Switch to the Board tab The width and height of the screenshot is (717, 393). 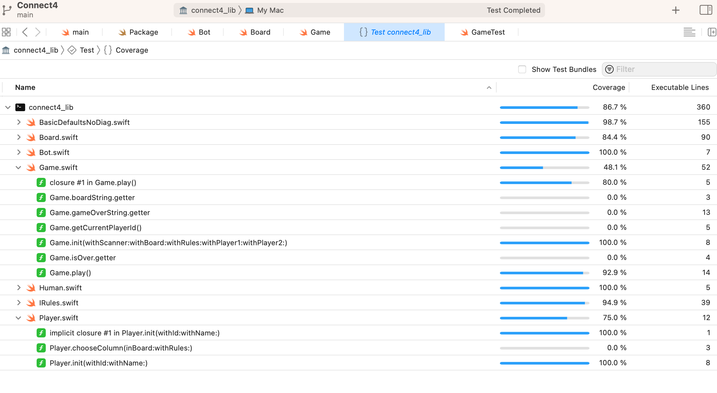(x=255, y=32)
